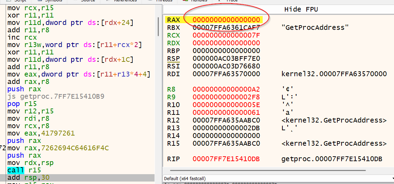Click the Hide FPU button
The height and width of the screenshot is (184, 394).
(x=301, y=9)
